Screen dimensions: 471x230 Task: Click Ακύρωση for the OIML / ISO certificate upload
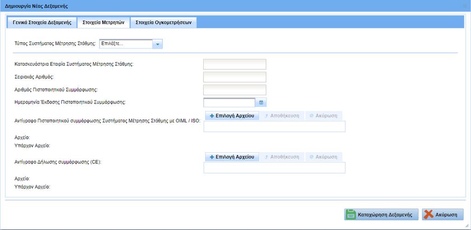pos(323,115)
